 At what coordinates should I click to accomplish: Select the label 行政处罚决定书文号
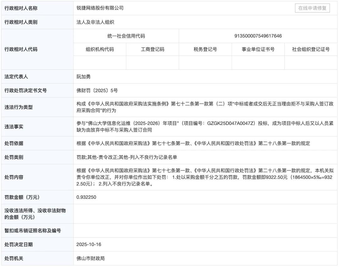25,90
